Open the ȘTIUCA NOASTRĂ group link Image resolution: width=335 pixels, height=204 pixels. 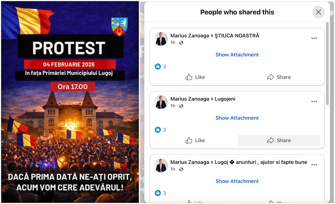point(237,36)
